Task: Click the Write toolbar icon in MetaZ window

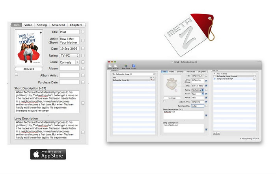Action: point(110,66)
